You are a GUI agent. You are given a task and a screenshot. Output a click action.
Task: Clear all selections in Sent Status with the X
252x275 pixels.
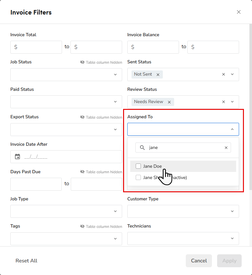pyautogui.click(x=223, y=74)
